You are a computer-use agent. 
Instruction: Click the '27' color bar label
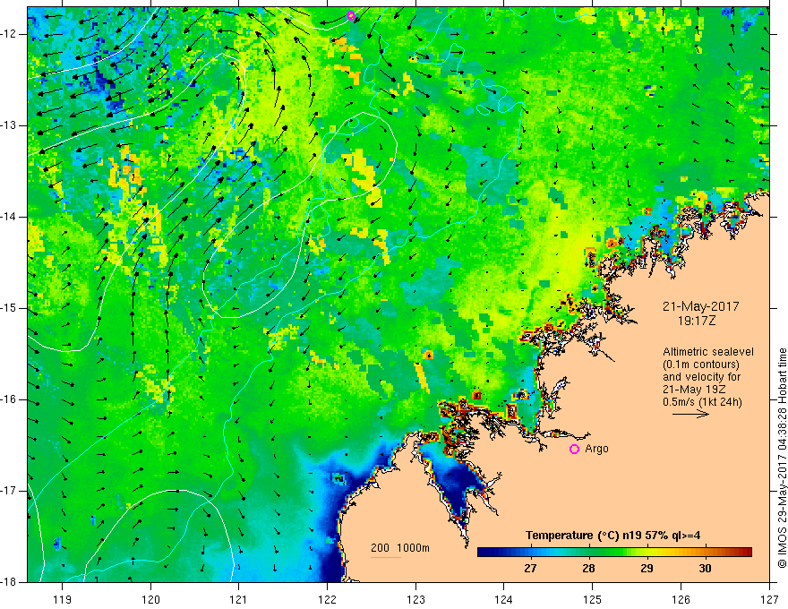pyautogui.click(x=530, y=569)
